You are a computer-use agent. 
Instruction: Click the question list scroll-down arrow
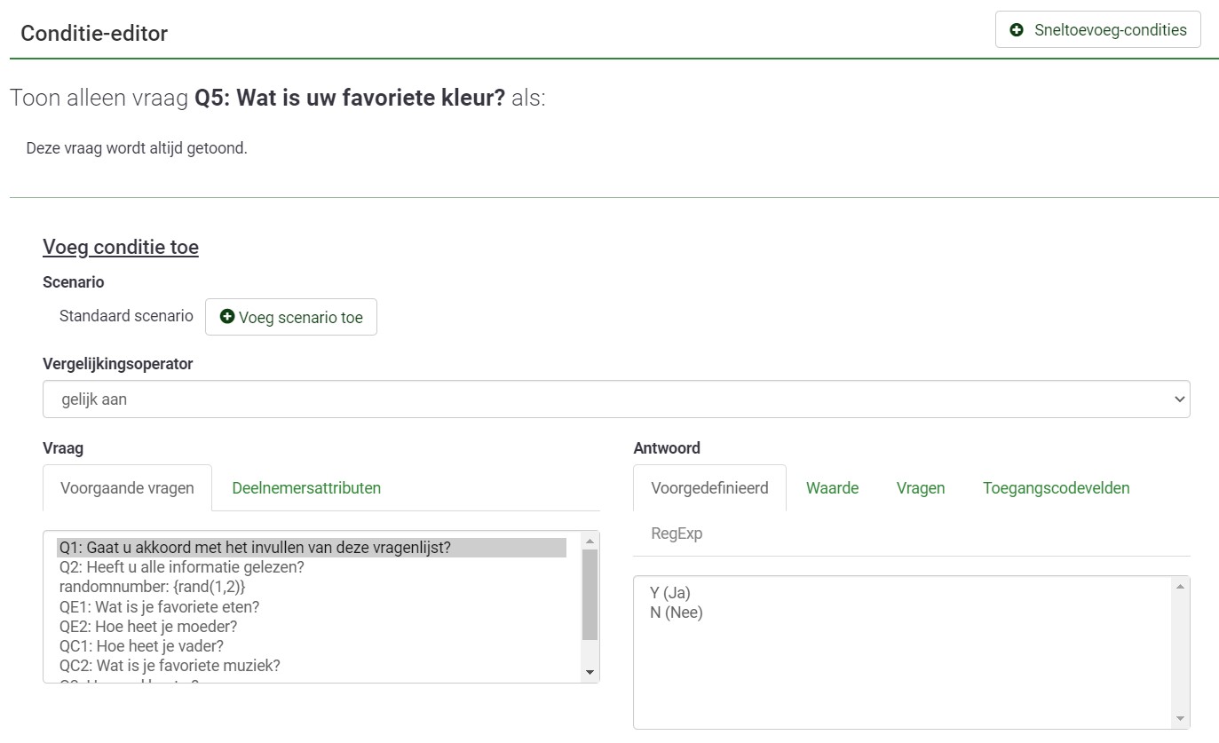point(590,673)
